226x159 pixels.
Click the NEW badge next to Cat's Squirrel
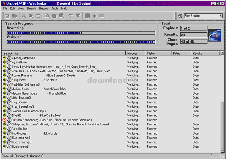4,128
